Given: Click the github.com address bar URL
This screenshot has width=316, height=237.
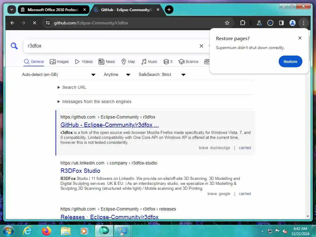Looking at the screenshot, I should (91, 23).
